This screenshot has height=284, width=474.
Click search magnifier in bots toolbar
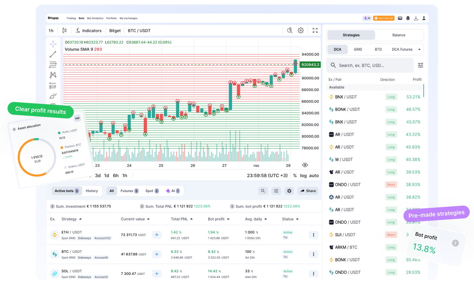(x=263, y=191)
